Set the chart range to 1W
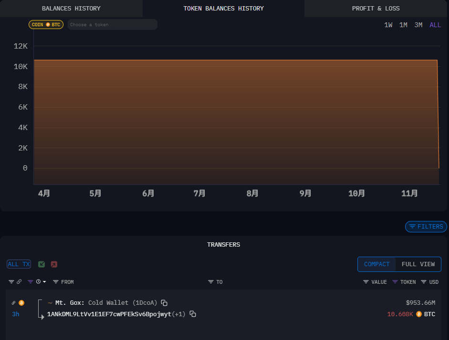The height and width of the screenshot is (340, 449). pos(388,25)
